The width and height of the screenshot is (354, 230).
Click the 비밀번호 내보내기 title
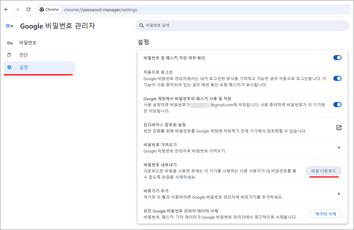(x=160, y=165)
